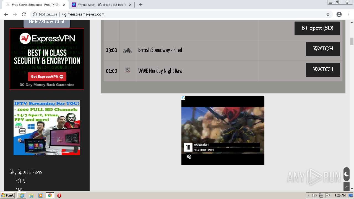Close the Winnerz.com tab

click(130, 5)
